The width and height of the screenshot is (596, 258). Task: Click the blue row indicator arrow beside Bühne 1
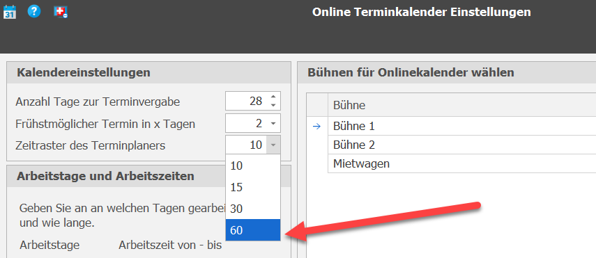coord(316,127)
